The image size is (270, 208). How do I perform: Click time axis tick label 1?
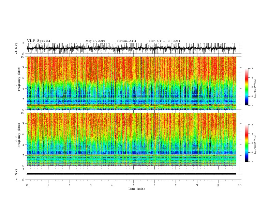coord(48,185)
